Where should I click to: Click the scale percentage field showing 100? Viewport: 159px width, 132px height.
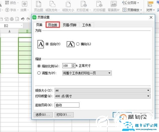click(67, 65)
